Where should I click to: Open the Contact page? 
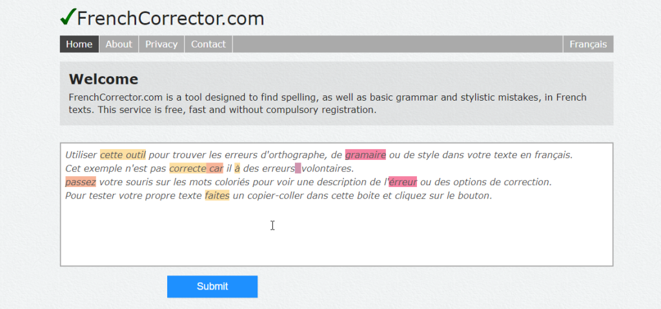click(x=208, y=44)
